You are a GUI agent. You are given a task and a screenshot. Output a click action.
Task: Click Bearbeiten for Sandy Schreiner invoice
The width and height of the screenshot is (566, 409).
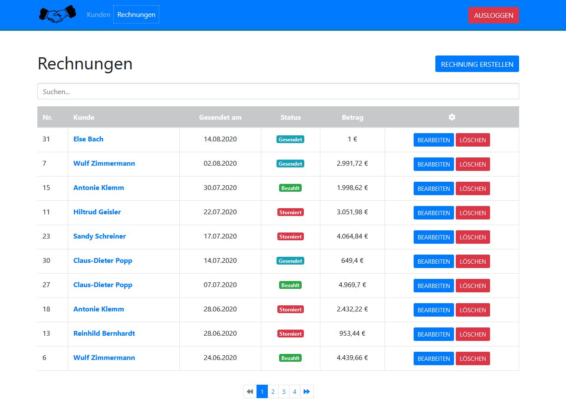pyautogui.click(x=434, y=237)
